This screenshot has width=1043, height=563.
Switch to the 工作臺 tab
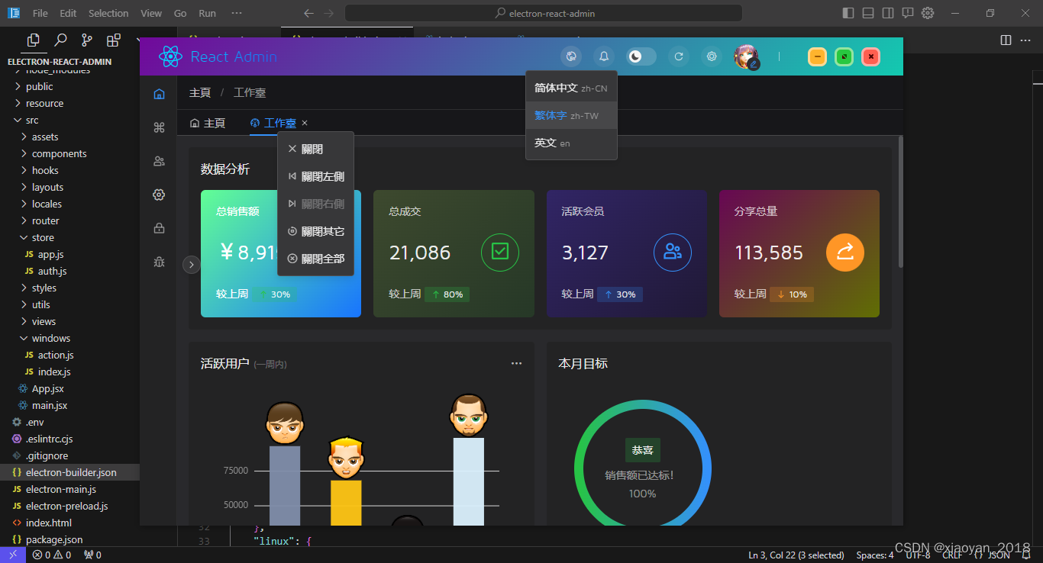pyautogui.click(x=273, y=123)
